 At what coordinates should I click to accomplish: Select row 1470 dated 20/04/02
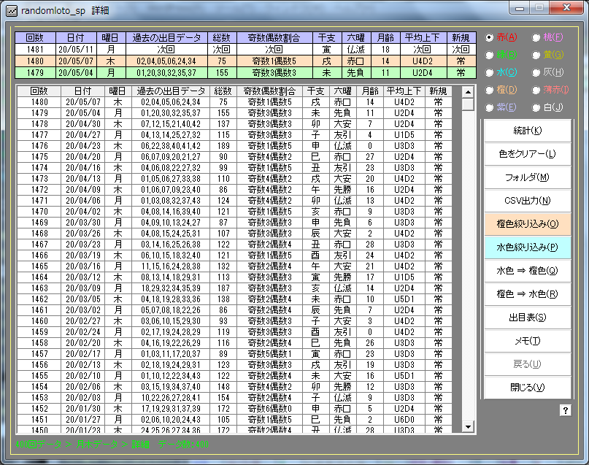(x=235, y=212)
